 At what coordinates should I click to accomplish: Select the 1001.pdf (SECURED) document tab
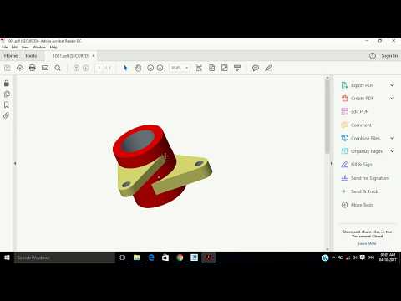[x=71, y=56]
